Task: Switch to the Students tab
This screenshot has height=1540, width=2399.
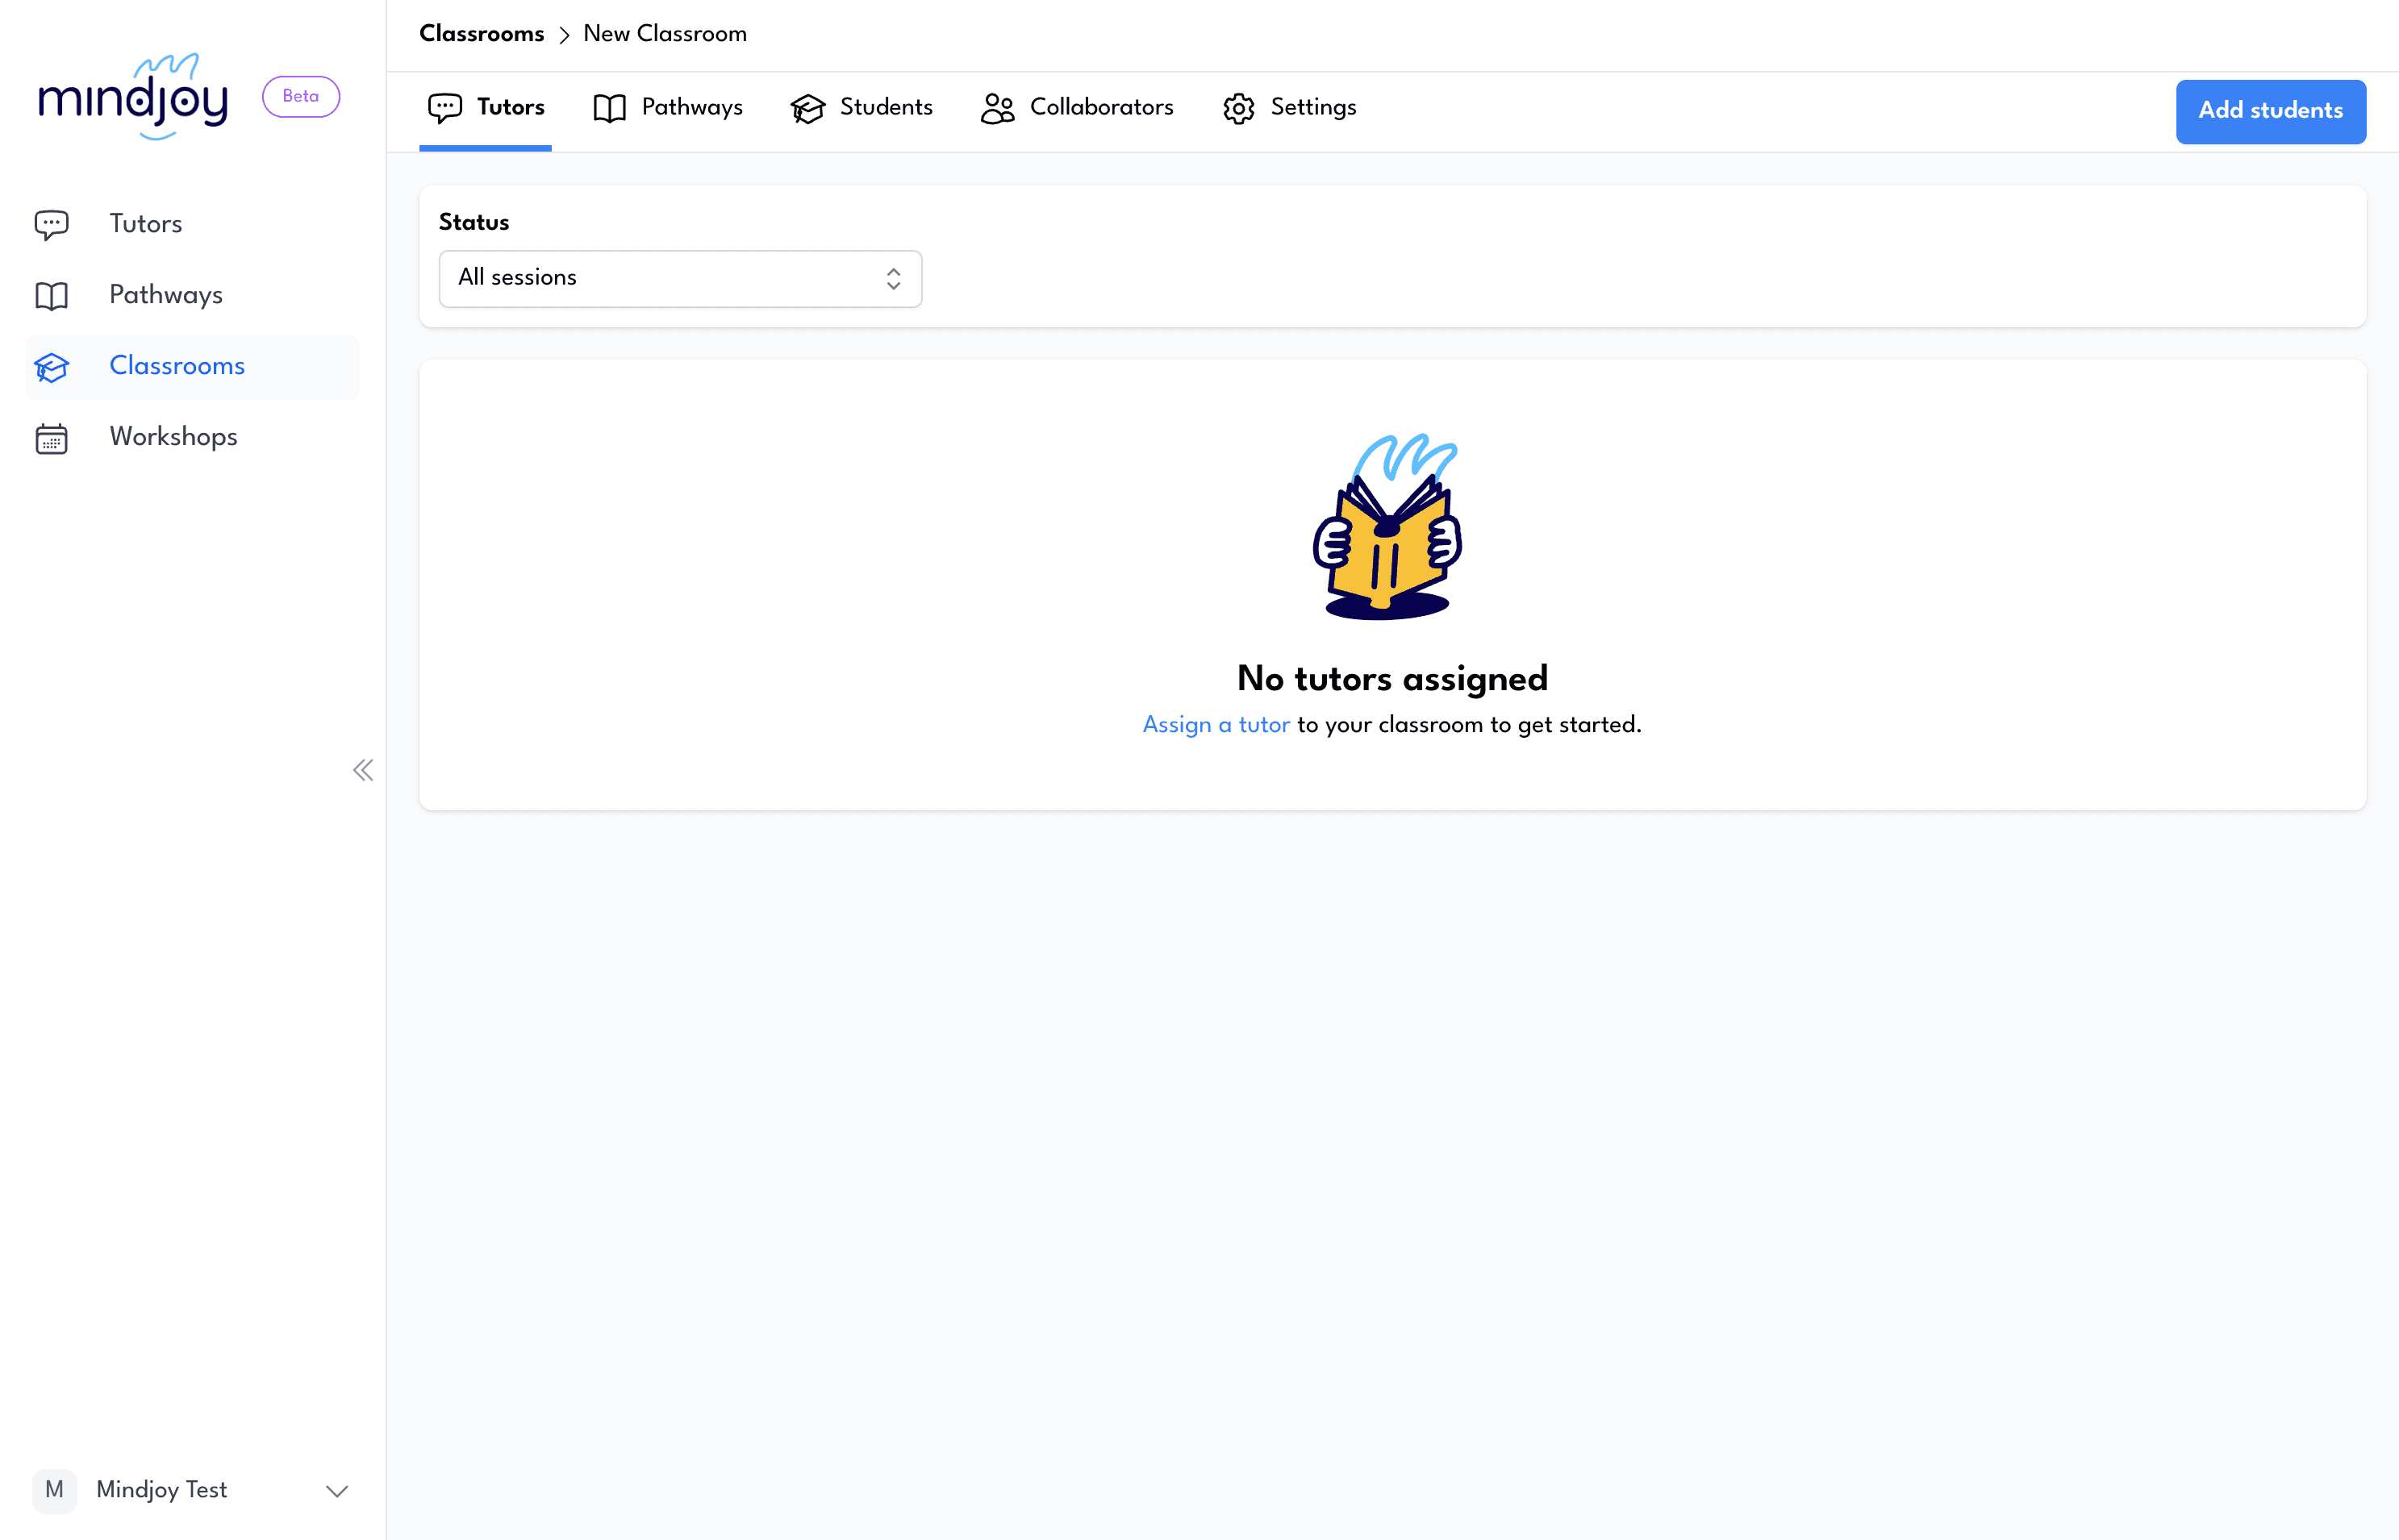Action: tap(862, 108)
